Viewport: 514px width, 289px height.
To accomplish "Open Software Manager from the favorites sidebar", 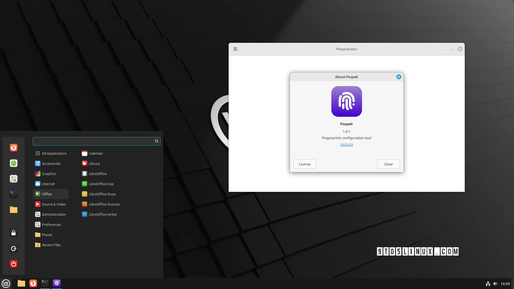I will coord(14,163).
